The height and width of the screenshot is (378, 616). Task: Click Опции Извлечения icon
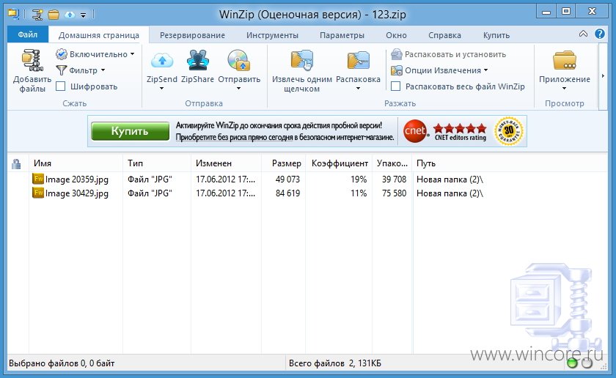pyautogui.click(x=397, y=70)
